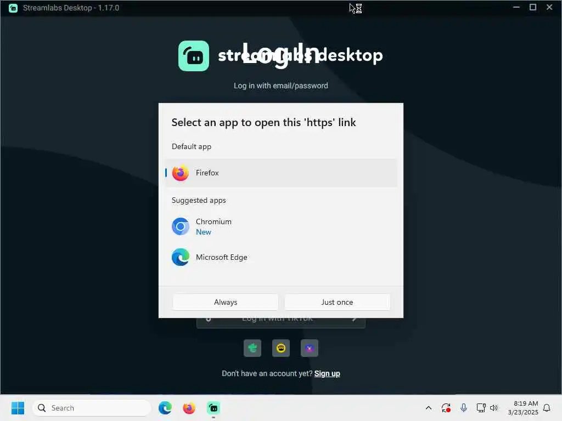562x421 pixels.
Task: Open the Sign up link
Action: point(327,373)
